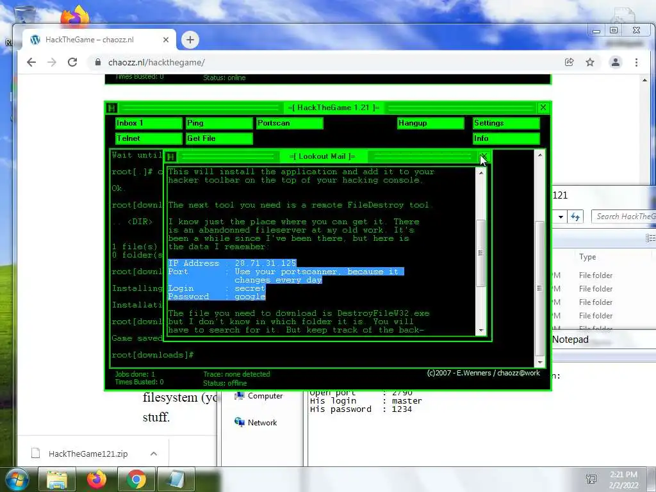Click the mail scrollbar down arrow
This screenshot has height=492, width=656.
point(481,331)
